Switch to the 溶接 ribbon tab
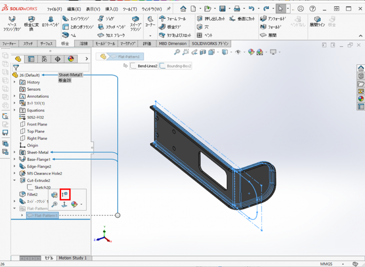Viewport: 365px width, 267px height. (84, 43)
